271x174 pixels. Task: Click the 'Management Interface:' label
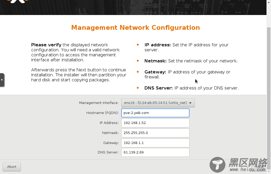click(99, 103)
